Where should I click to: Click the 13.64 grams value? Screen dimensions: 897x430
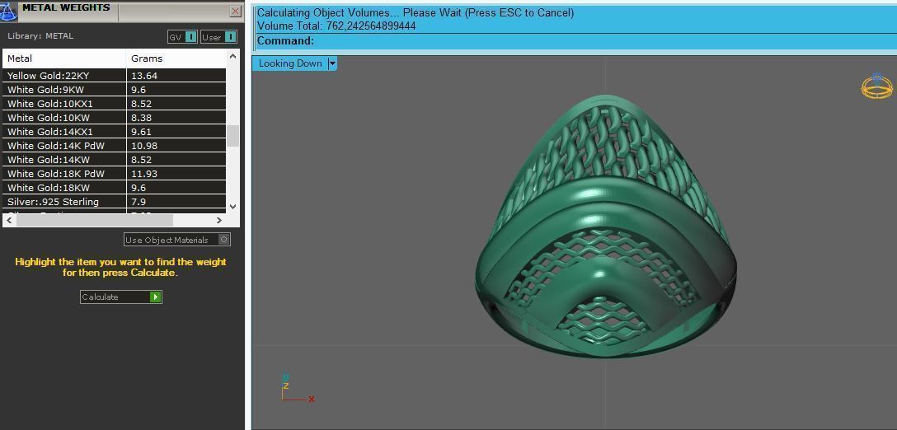pyautogui.click(x=144, y=76)
